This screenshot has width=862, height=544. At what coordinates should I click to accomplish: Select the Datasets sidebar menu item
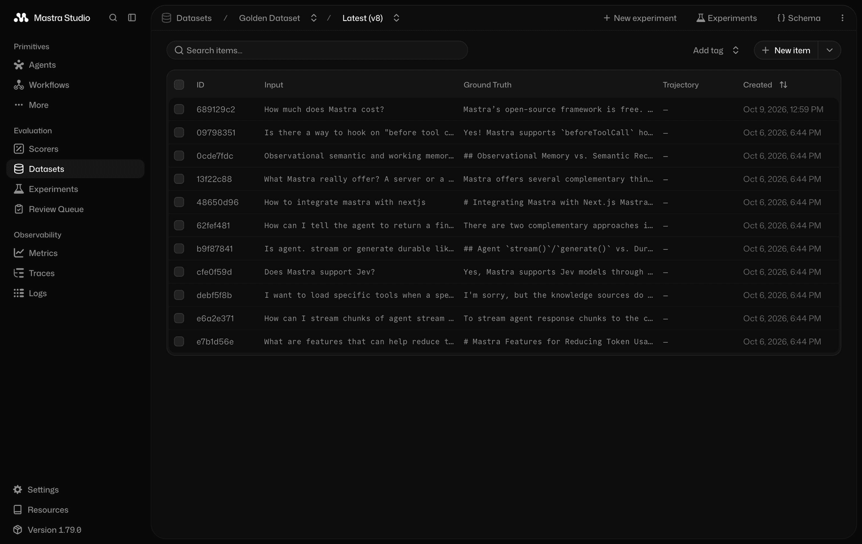(75, 169)
